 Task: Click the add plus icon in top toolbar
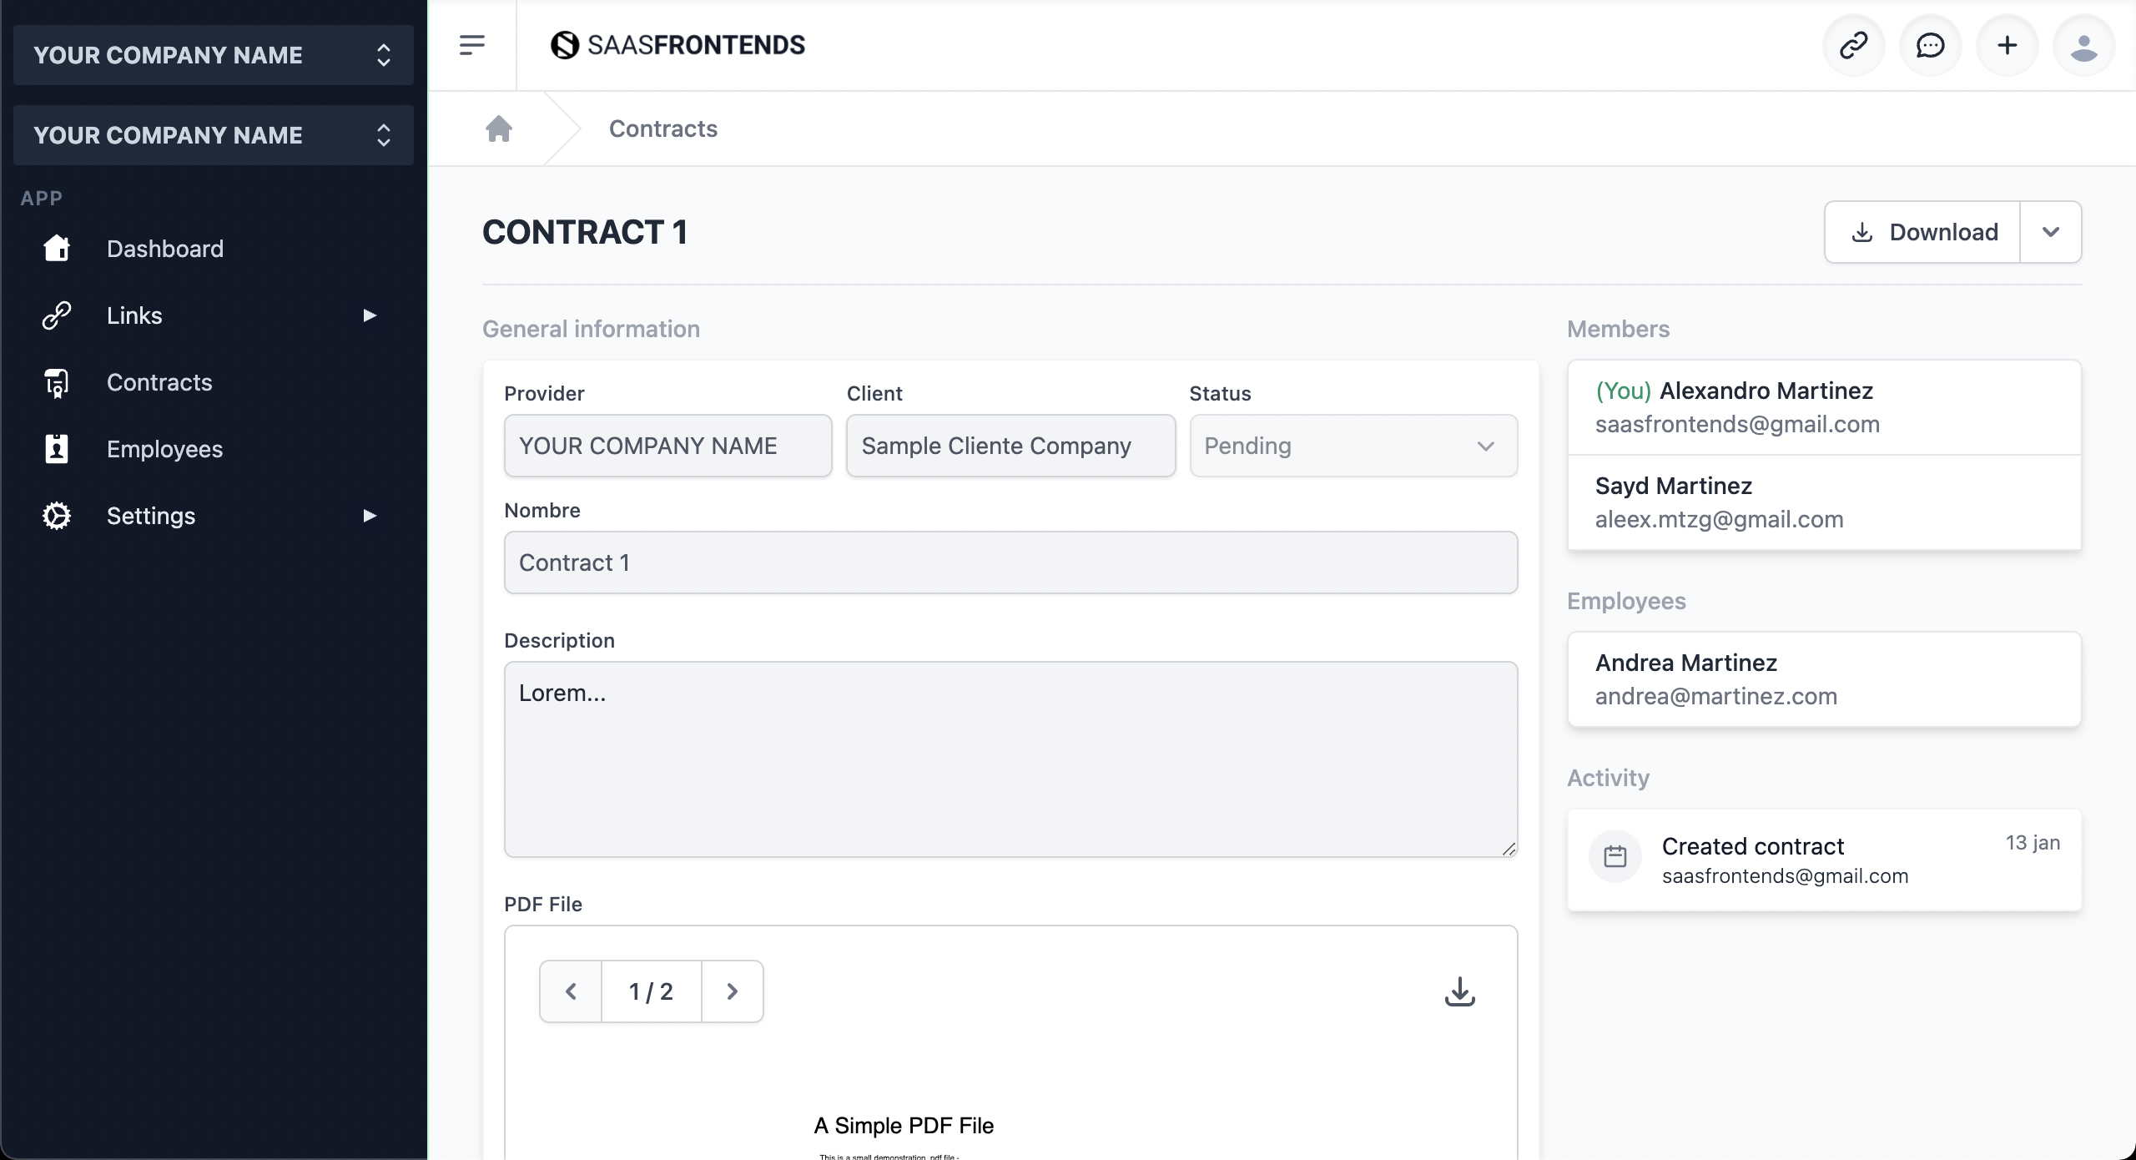coord(2008,44)
